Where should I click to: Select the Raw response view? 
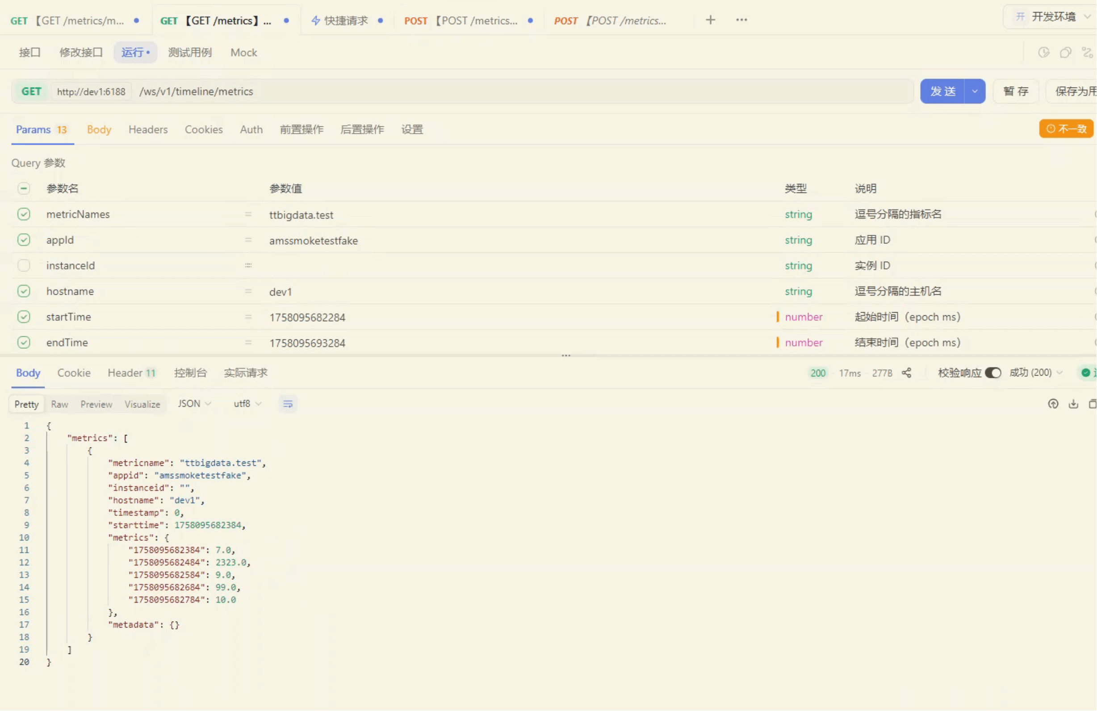click(x=59, y=404)
